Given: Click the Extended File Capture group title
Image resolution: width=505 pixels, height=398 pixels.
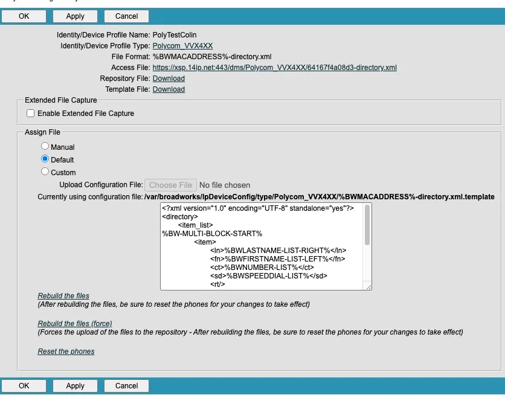Looking at the screenshot, I should click(61, 100).
